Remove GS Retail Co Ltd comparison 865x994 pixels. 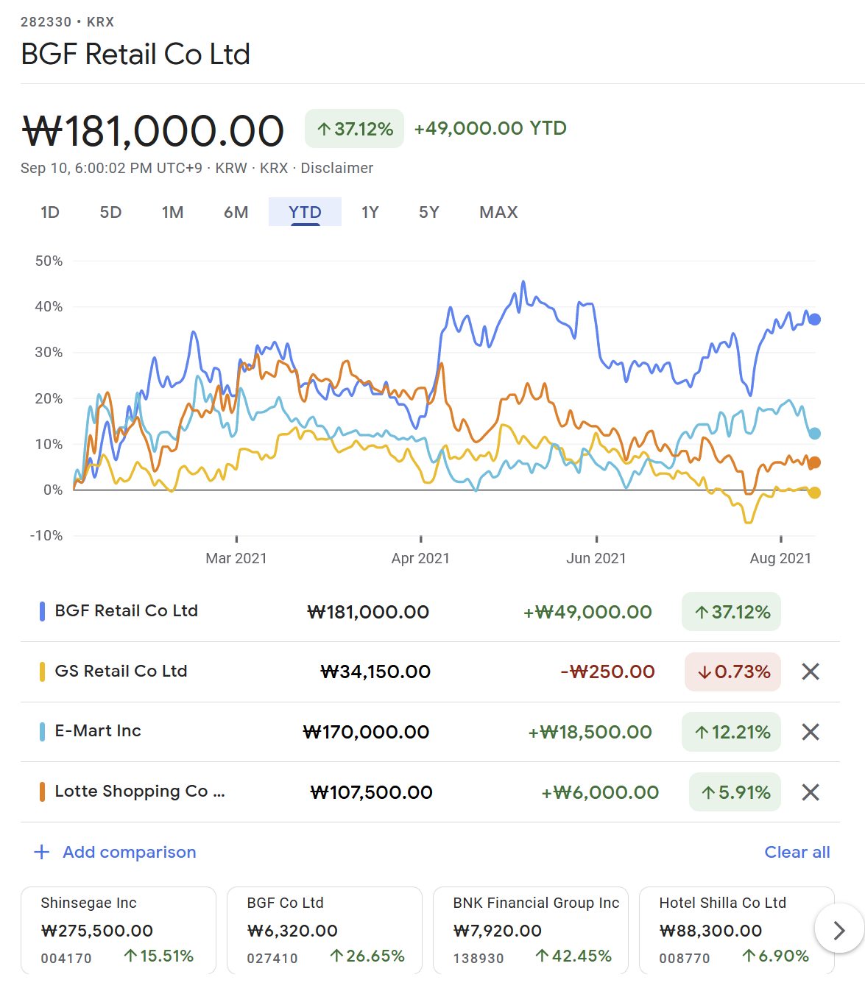810,672
